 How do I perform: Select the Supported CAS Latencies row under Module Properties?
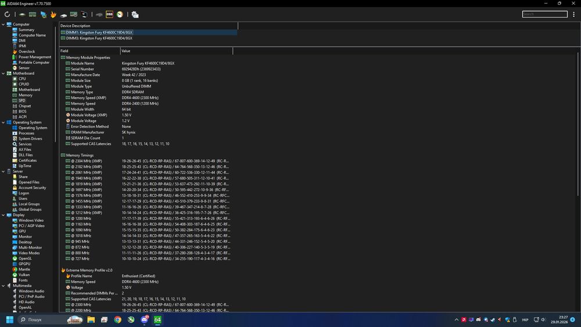click(x=146, y=143)
